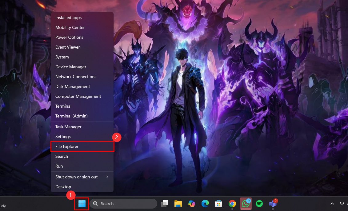
Task: Expand Shut down or sign out submenu
Action: pos(82,177)
